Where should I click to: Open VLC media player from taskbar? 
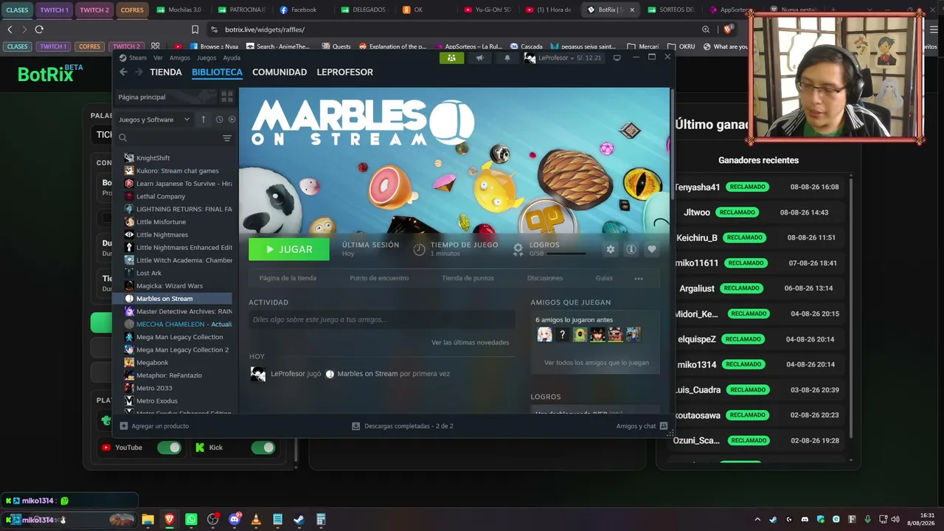256,520
